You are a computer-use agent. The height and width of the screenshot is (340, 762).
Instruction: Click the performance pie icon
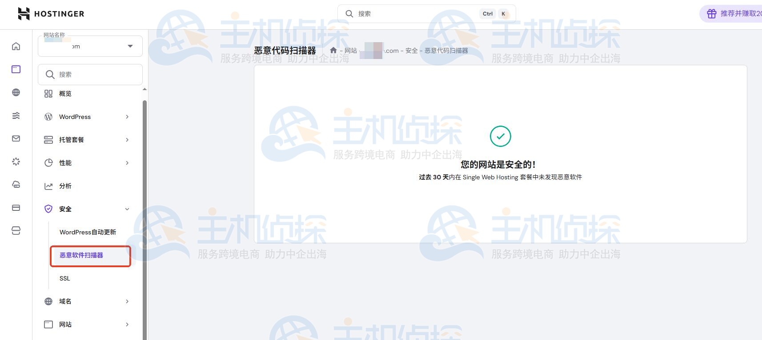[48, 163]
